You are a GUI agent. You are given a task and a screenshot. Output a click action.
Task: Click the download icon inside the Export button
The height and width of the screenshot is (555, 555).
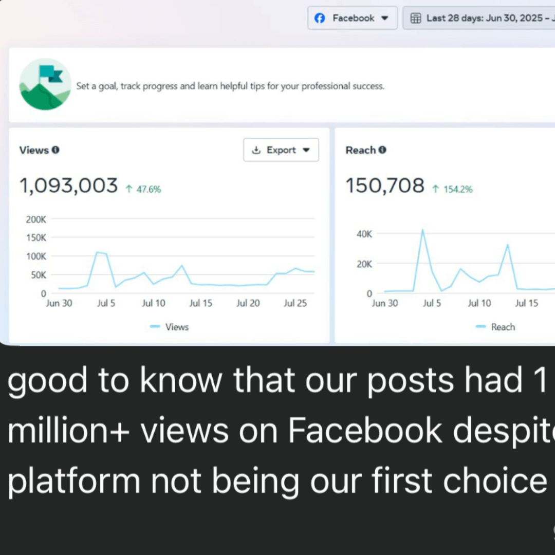[x=256, y=150]
